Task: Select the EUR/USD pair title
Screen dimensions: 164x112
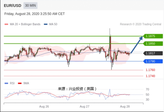Action: tap(12, 6)
